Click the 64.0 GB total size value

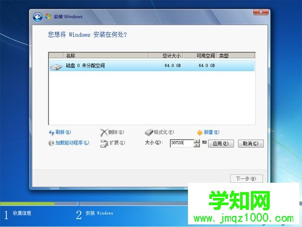tap(172, 66)
